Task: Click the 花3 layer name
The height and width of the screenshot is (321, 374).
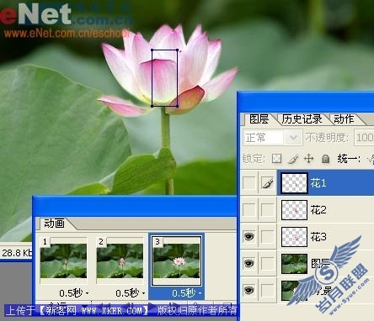Action: click(x=318, y=237)
